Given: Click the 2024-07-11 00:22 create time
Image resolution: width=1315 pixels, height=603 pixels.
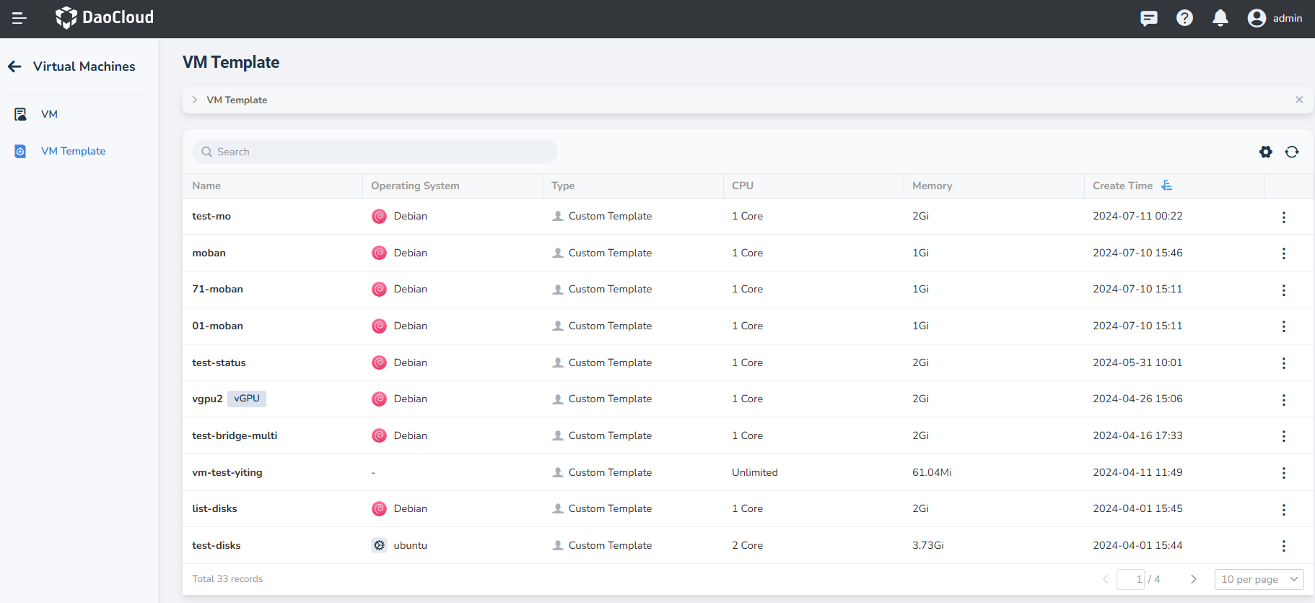Looking at the screenshot, I should coord(1137,216).
